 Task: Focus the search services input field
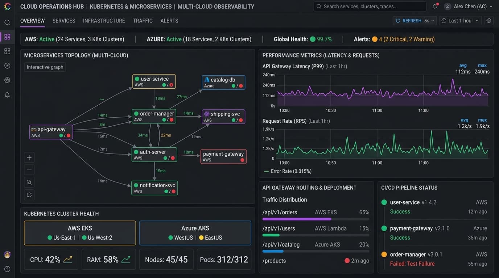point(370,7)
